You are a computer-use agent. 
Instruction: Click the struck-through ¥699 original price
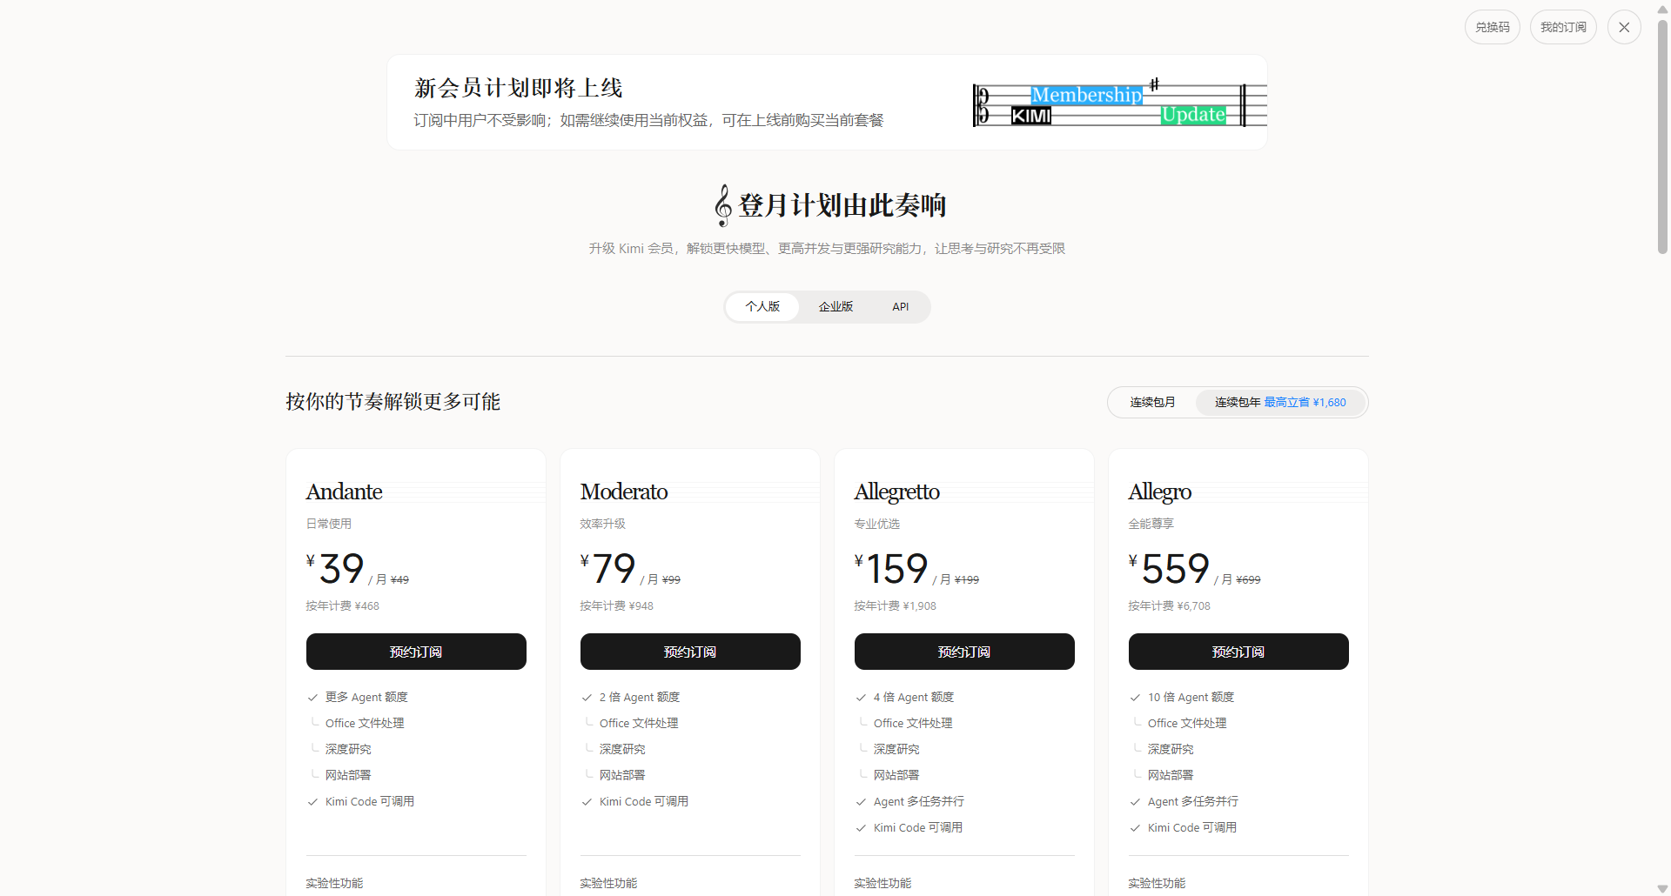point(1248,579)
